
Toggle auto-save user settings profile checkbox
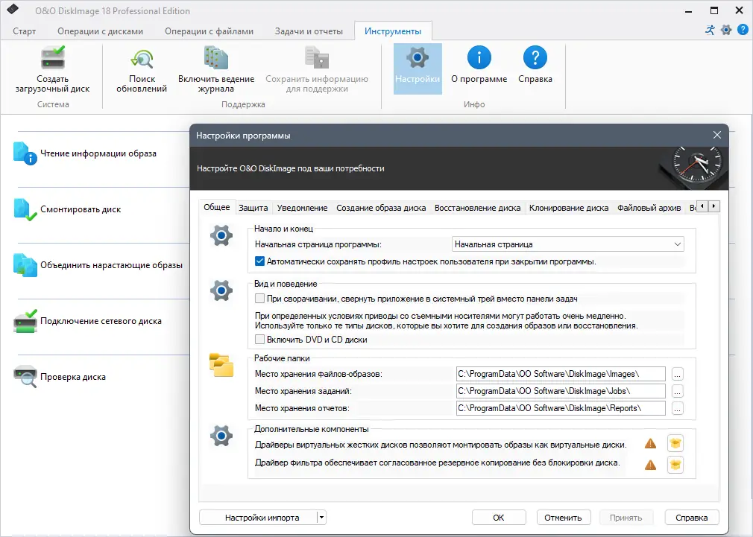coord(259,261)
